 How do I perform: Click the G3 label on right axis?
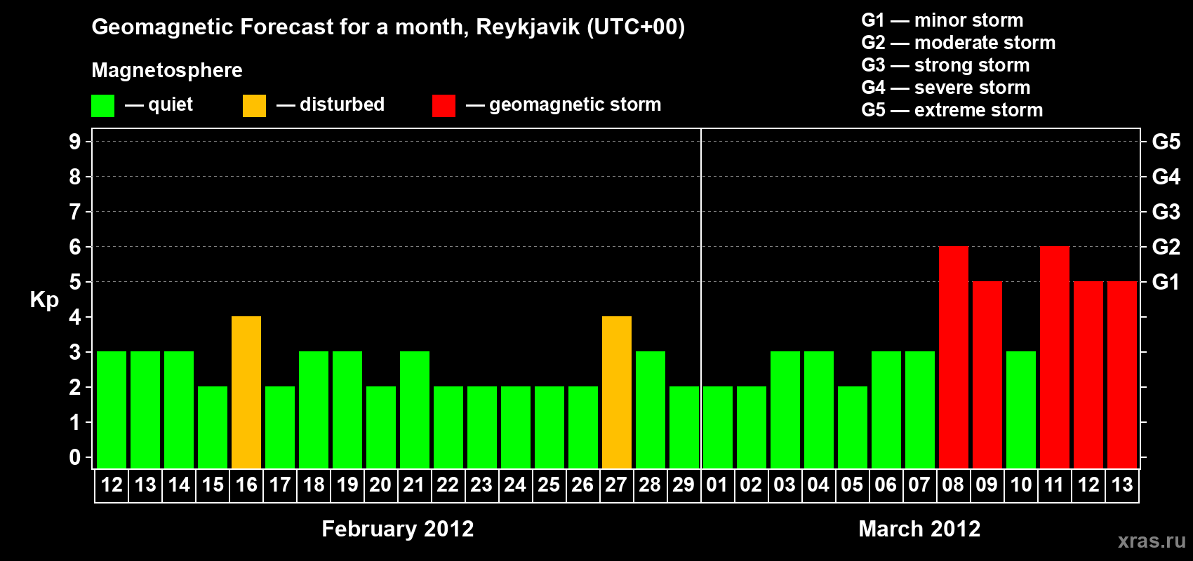pos(1166,212)
